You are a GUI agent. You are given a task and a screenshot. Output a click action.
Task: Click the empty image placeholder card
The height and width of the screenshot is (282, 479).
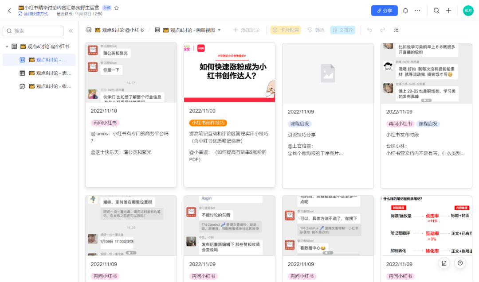point(328,73)
